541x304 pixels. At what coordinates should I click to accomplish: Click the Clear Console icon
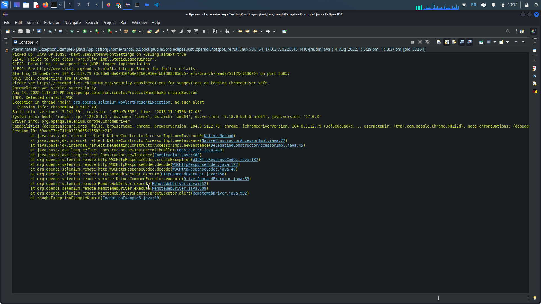point(439,42)
